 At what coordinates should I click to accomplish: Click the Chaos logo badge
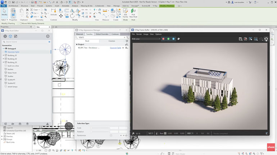(271, 147)
